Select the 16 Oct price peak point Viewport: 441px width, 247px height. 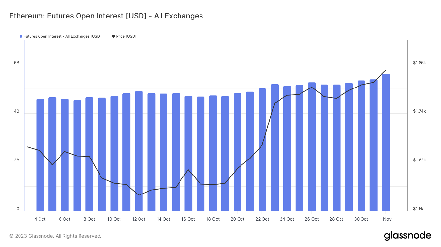tap(188, 170)
